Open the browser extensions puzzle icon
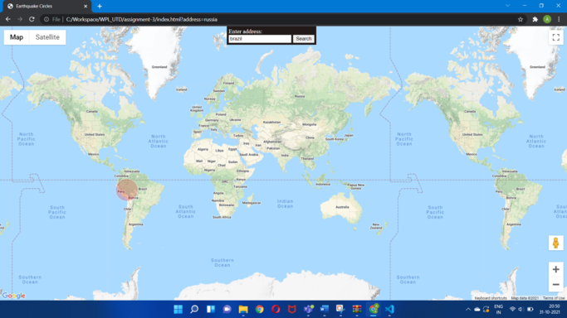 tap(535, 20)
